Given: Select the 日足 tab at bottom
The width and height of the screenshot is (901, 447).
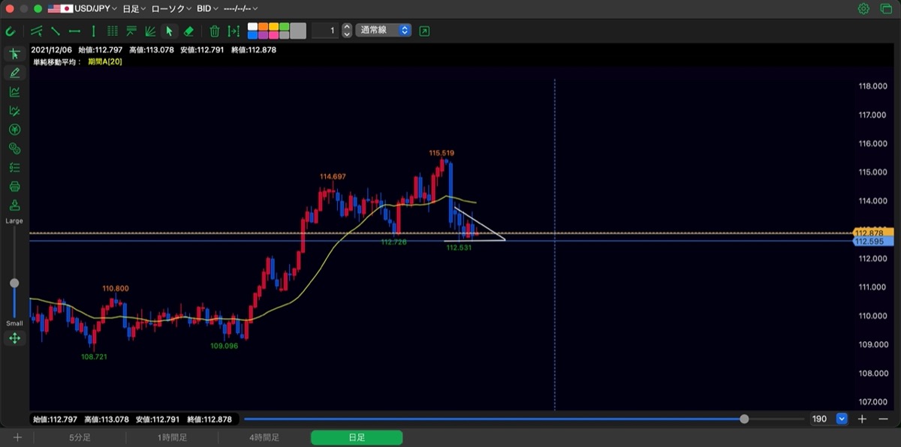Looking at the screenshot, I should point(357,437).
